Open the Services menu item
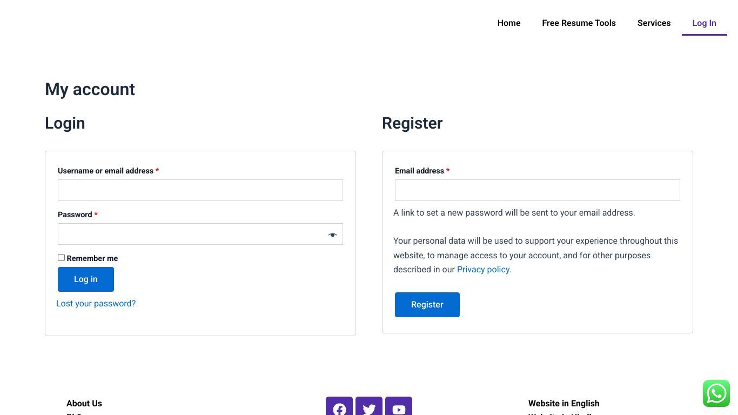Viewport: 738px width, 415px height. click(654, 23)
